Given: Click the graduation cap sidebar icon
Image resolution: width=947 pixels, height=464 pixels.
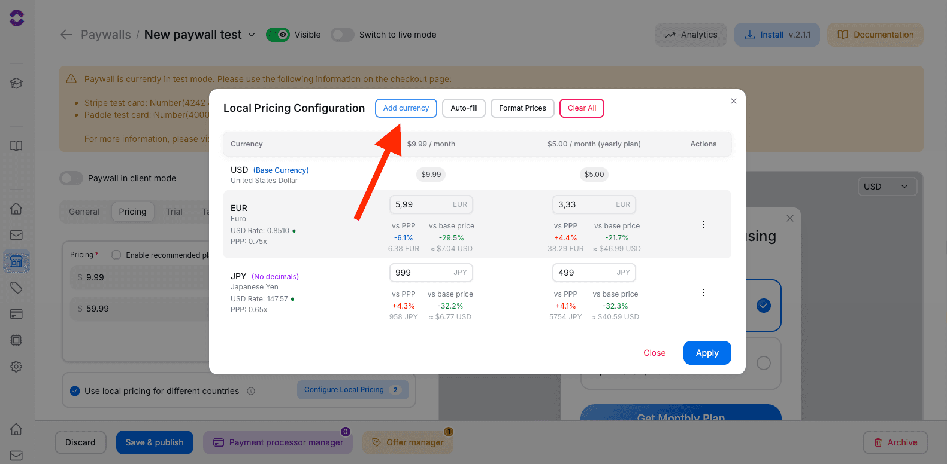Looking at the screenshot, I should pyautogui.click(x=16, y=83).
